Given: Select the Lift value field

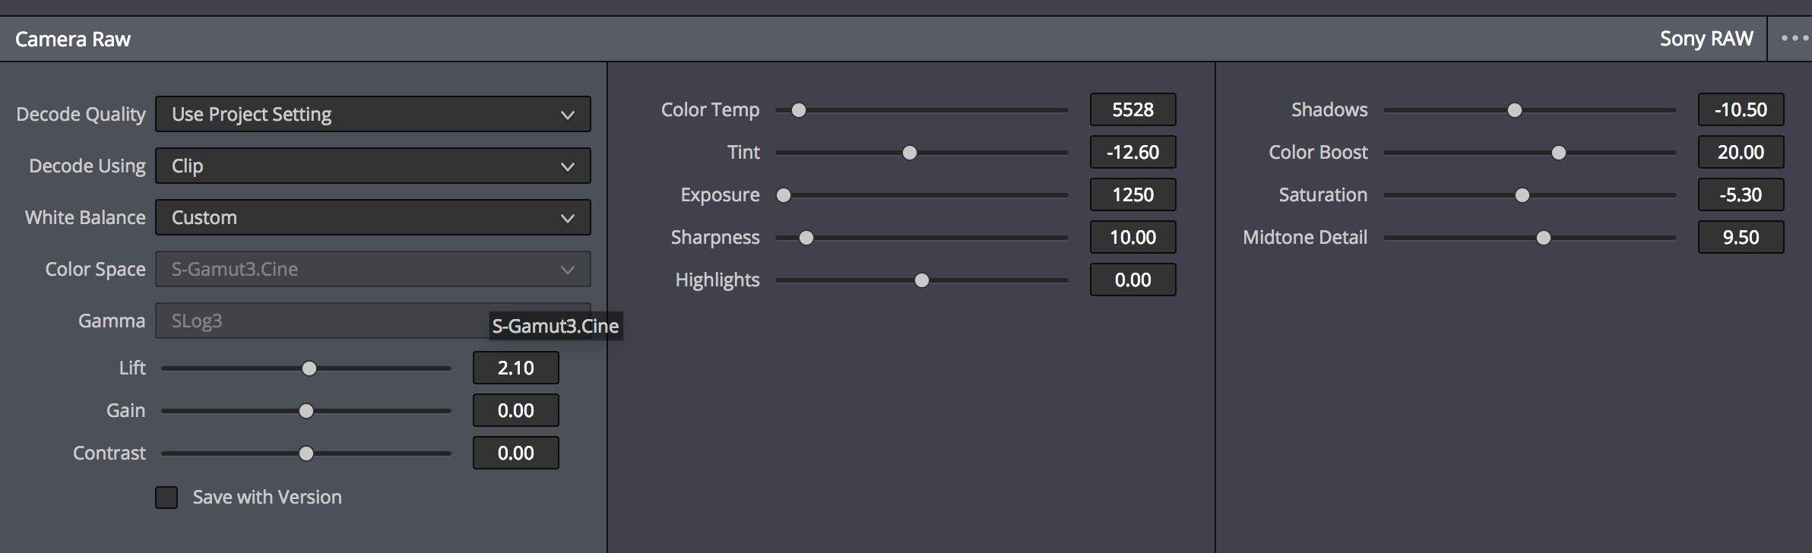Looking at the screenshot, I should click(x=515, y=368).
